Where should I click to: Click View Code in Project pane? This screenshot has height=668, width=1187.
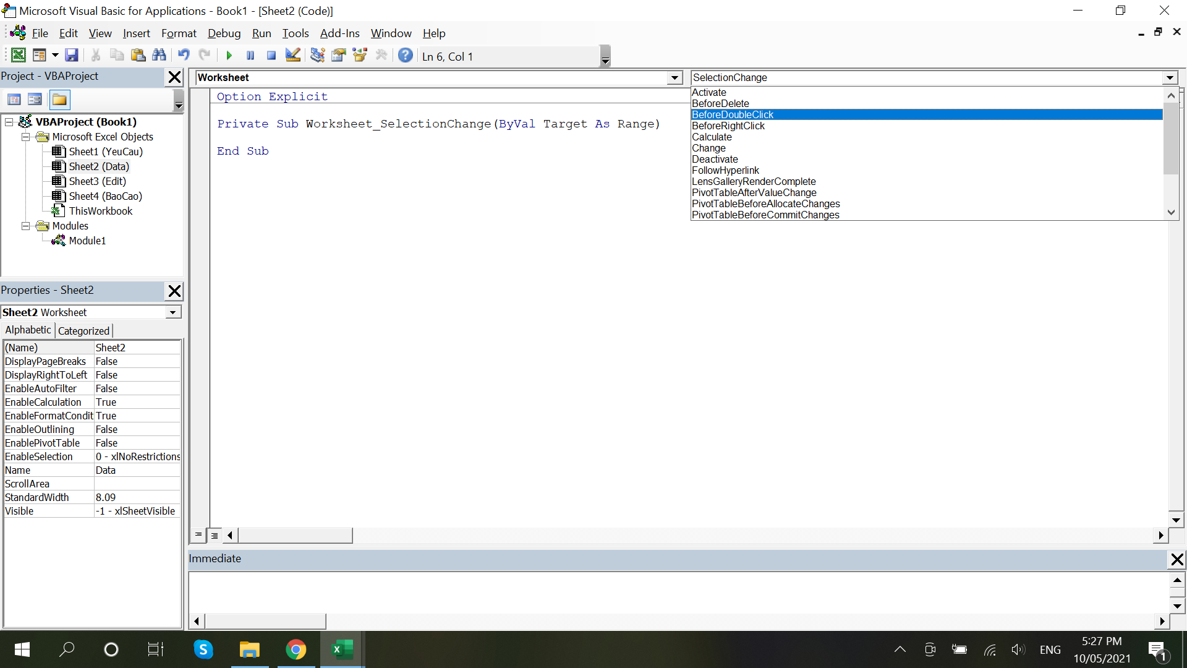(x=14, y=100)
